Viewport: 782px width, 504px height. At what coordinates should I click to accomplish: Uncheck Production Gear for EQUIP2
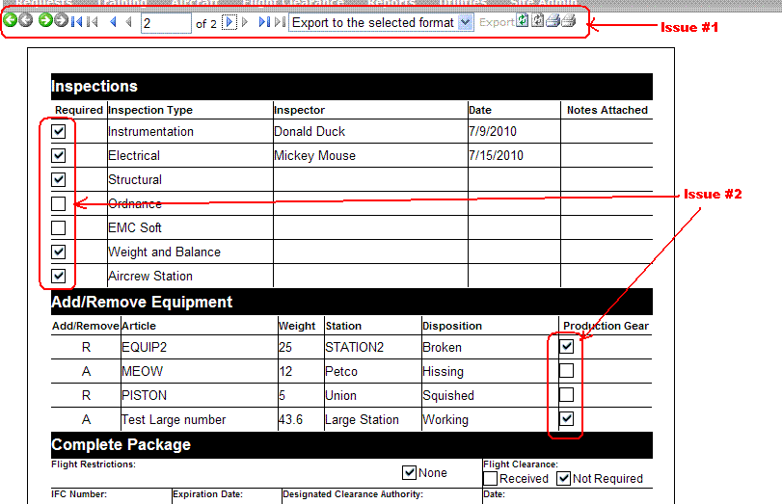[567, 347]
